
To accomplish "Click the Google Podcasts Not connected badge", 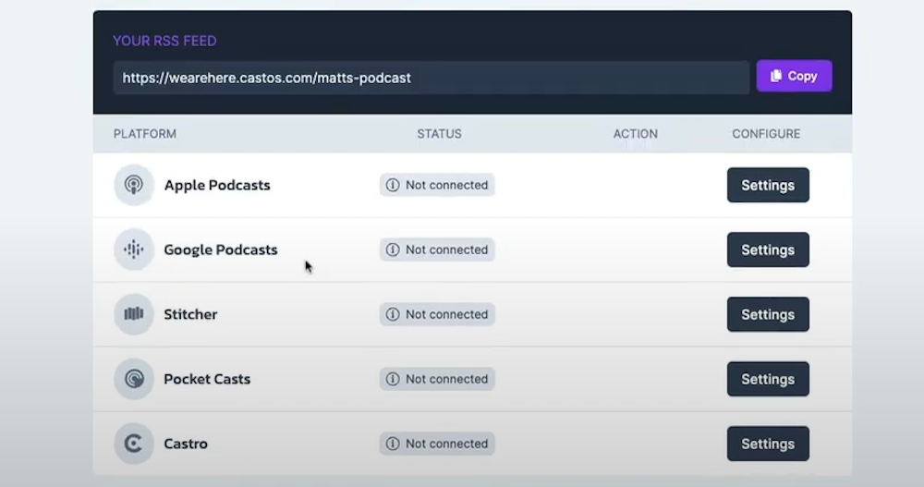I will tap(437, 250).
